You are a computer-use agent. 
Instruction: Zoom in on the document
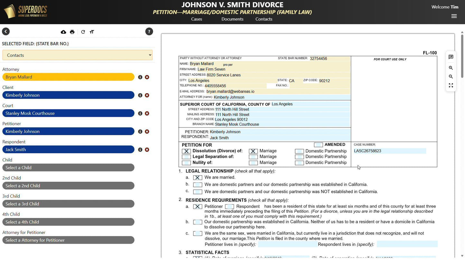(451, 68)
